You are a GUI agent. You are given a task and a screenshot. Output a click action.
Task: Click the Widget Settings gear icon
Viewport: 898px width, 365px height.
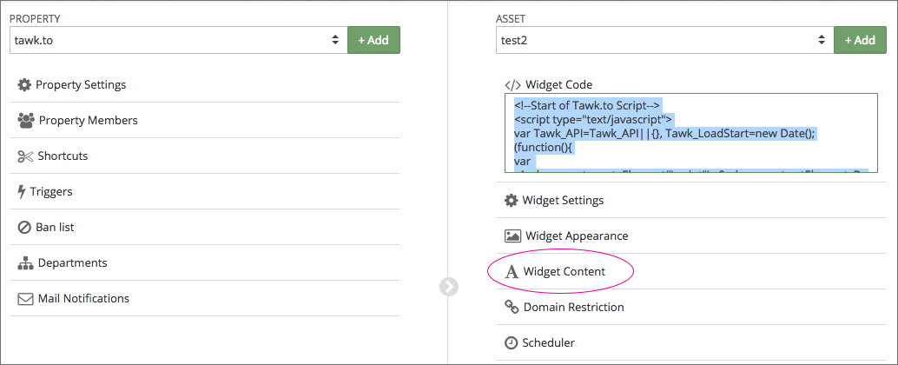511,201
